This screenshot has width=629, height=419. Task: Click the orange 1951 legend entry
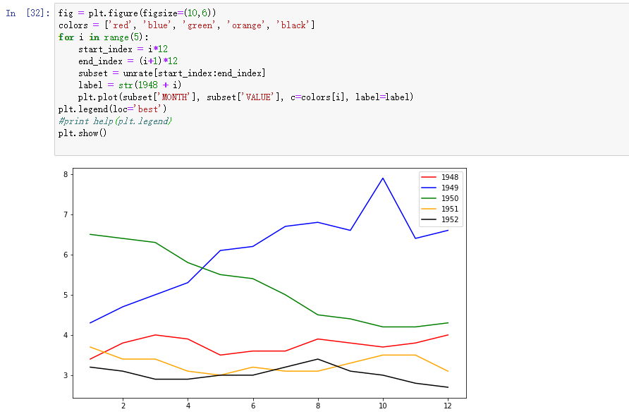tap(439, 209)
